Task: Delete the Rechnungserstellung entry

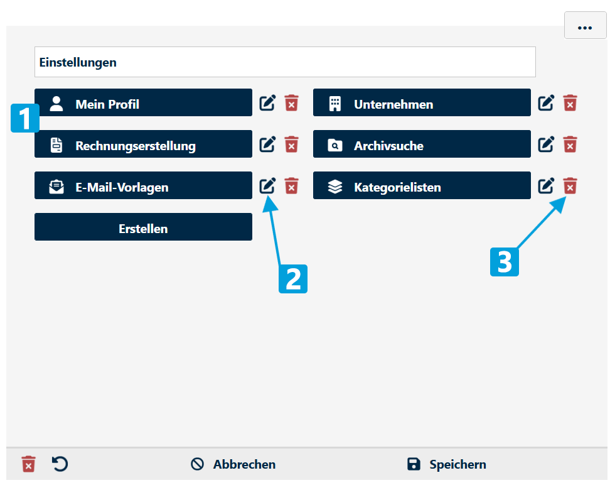Action: 291,144
